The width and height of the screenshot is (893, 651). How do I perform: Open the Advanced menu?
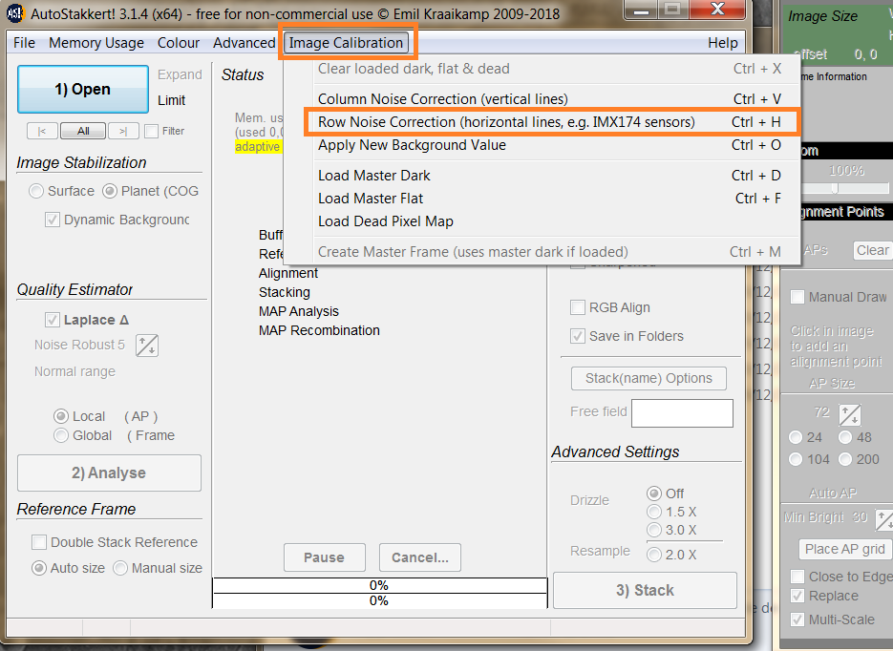tap(244, 43)
